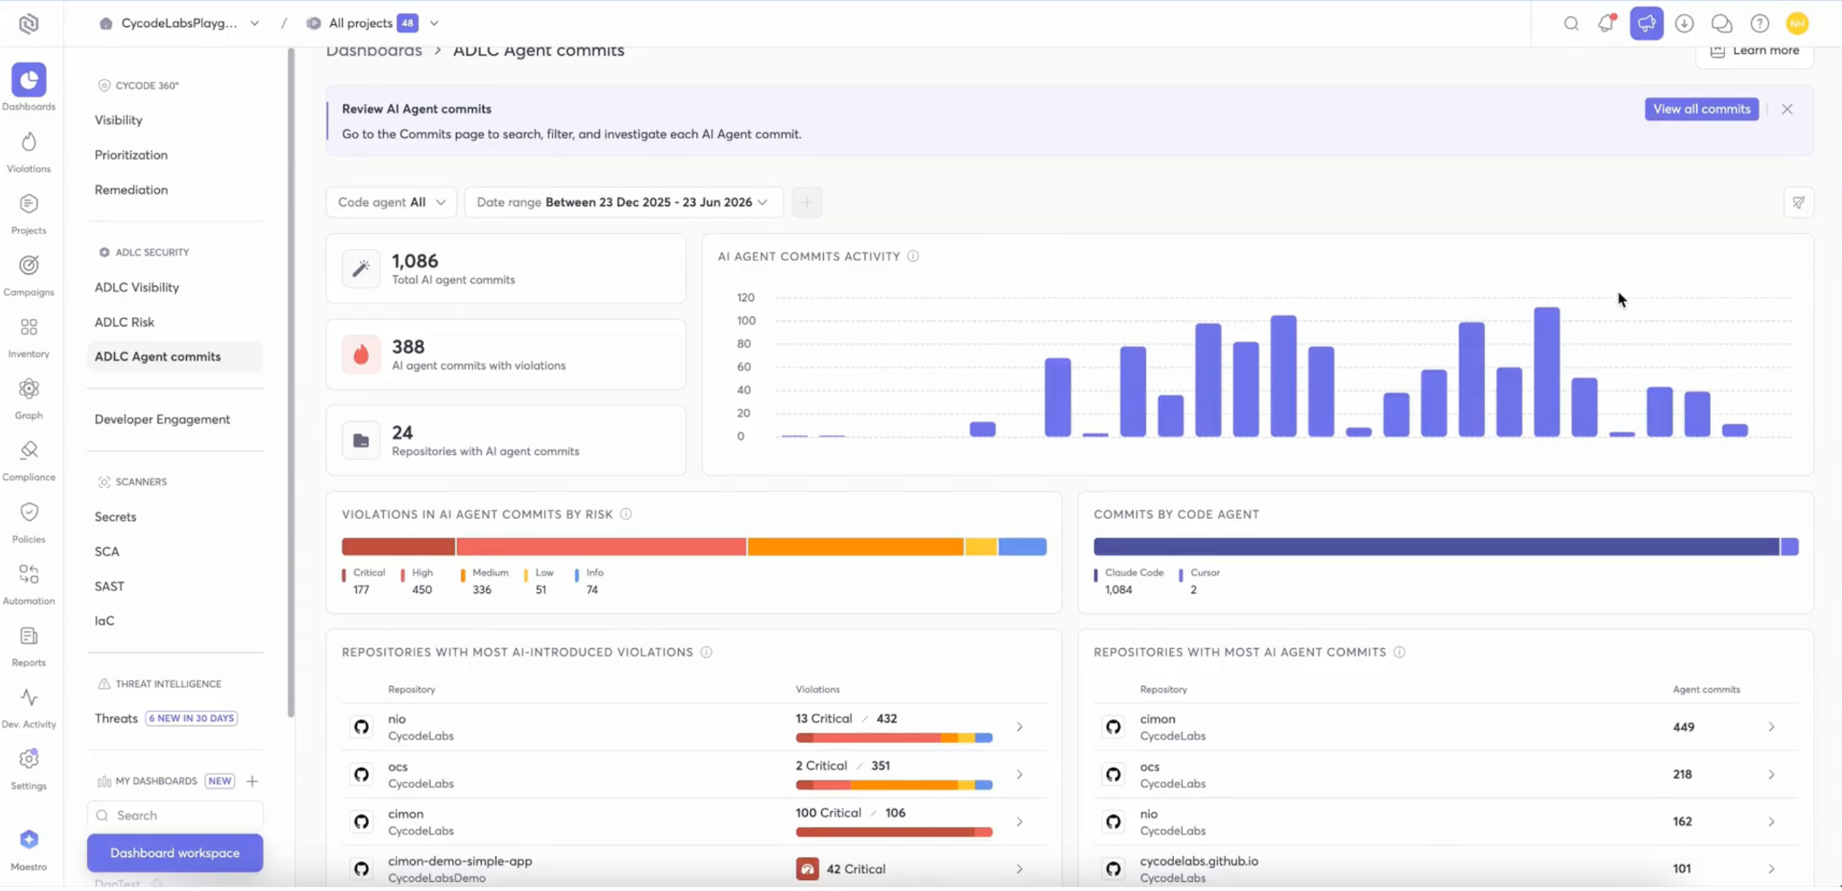Click the dashboards Search field
Screen dimensions: 1842x891
pyautogui.click(x=175, y=815)
